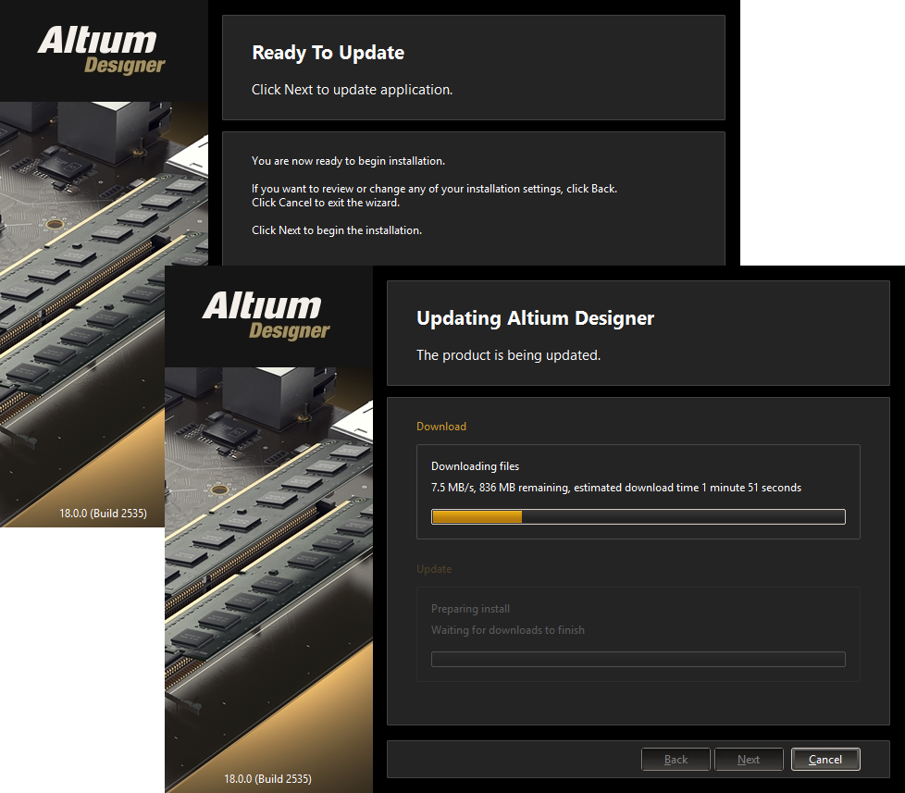Click the "Click Next to update application." subtitle
The width and height of the screenshot is (905, 793).
tap(352, 90)
